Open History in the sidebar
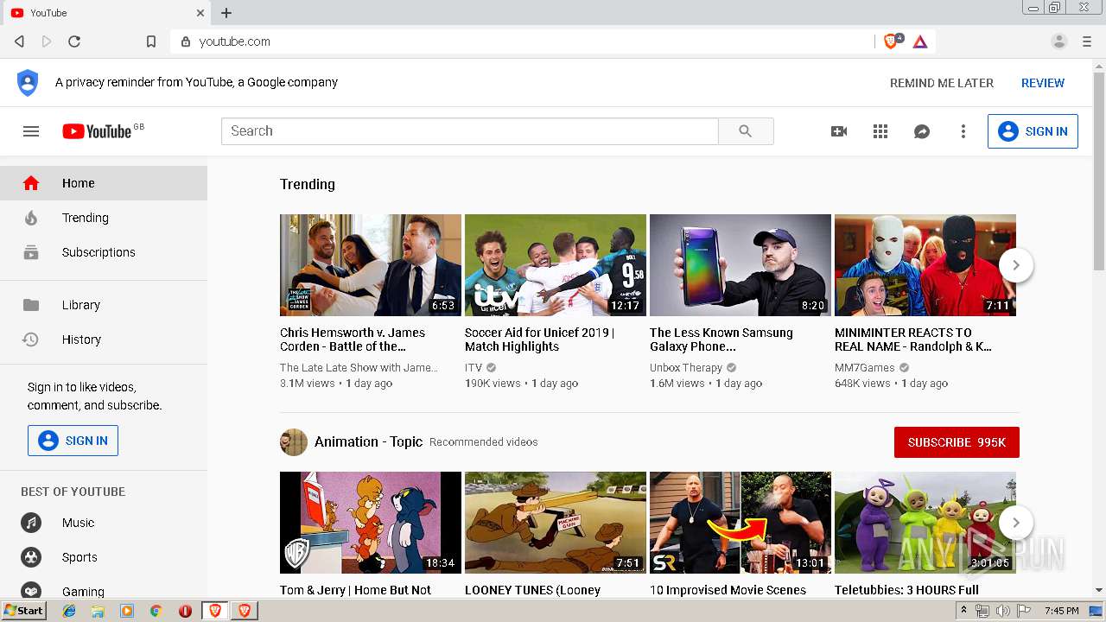 point(104,340)
